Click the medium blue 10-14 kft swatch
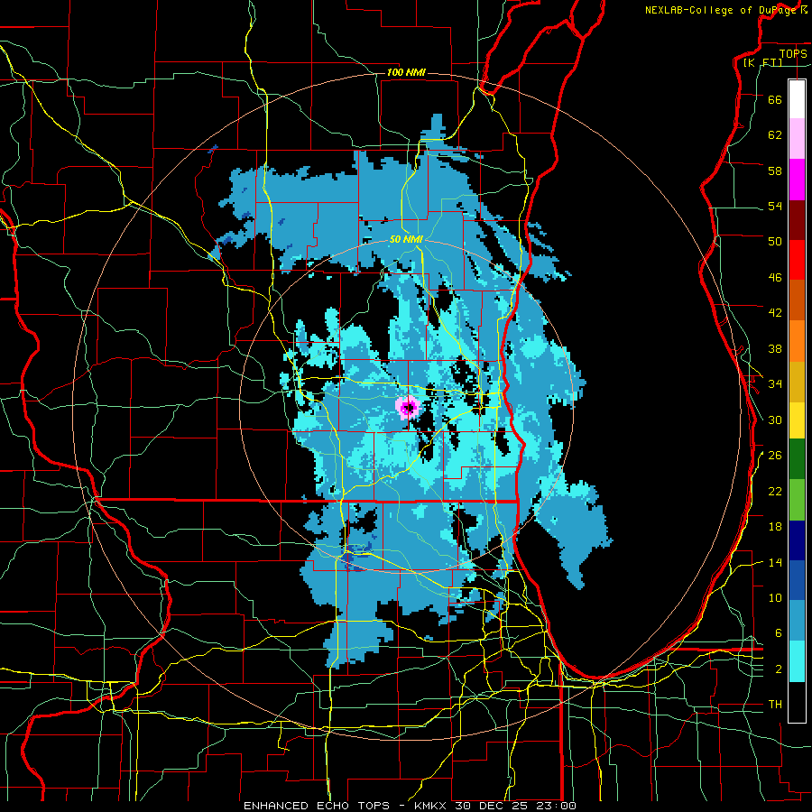The image size is (812, 812). click(797, 580)
